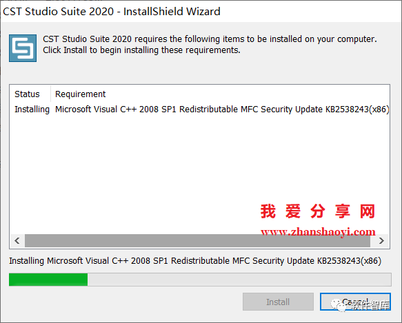Click the unfilled gray part of the progress bar
402x323 pixels.
[239, 280]
